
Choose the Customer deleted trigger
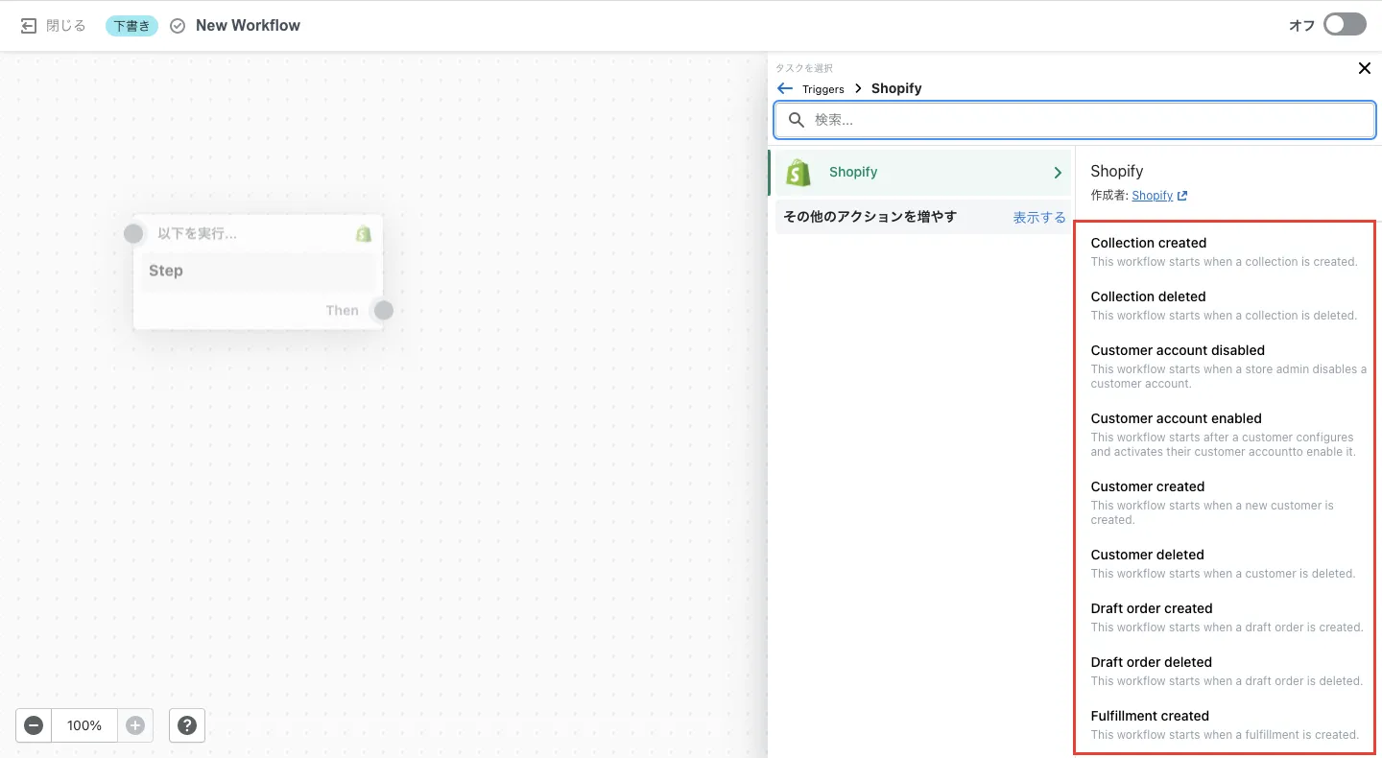click(x=1225, y=563)
